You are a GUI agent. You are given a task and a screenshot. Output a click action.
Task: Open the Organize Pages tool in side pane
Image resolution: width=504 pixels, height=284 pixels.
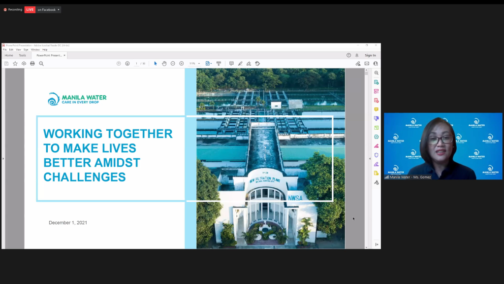pos(377,128)
